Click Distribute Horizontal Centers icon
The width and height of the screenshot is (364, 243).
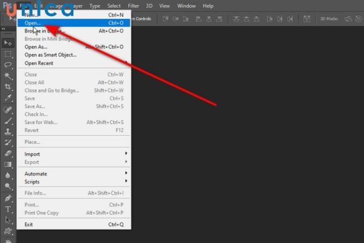(x=280, y=19)
